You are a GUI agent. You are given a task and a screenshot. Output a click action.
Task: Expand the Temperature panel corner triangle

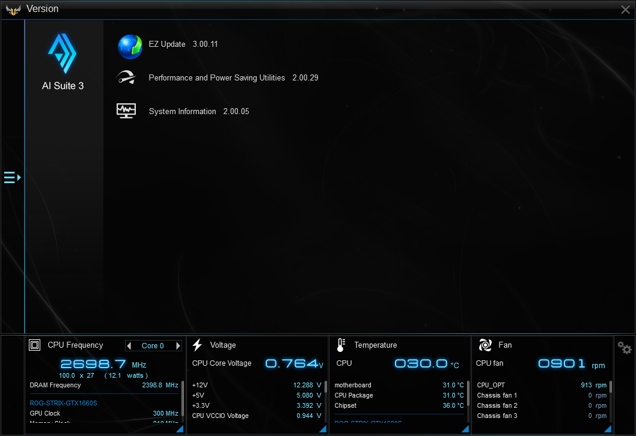[x=466, y=429]
